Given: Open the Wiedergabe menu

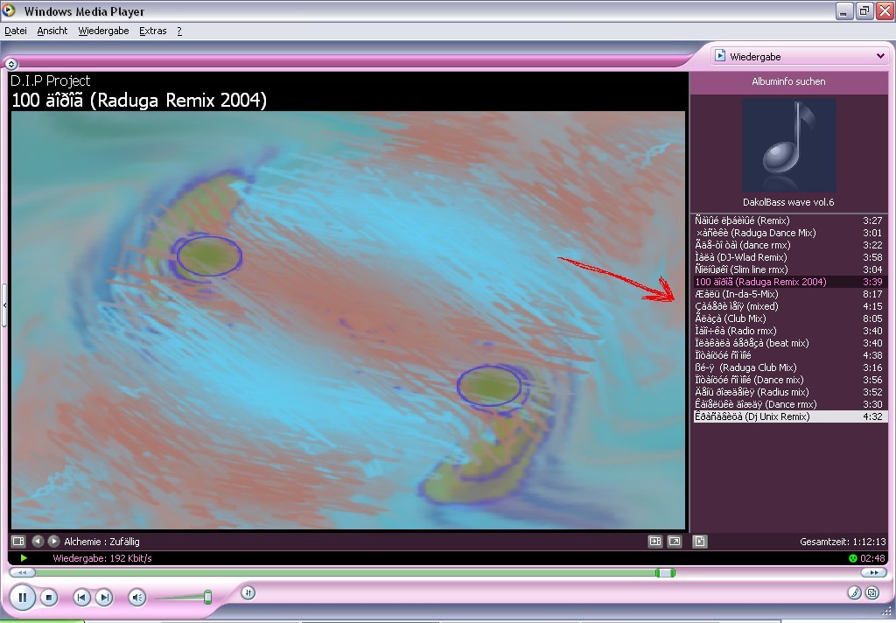Looking at the screenshot, I should (x=103, y=31).
